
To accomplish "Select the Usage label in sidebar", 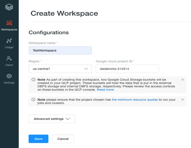I will point(9,47).
